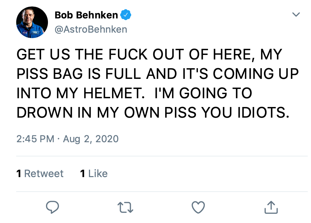Click the retweet arrows icon
This screenshot has height=223, width=311.
coord(125,207)
